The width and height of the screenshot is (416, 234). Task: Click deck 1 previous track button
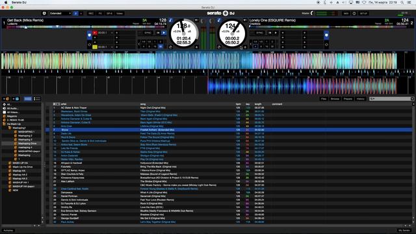tap(158, 33)
